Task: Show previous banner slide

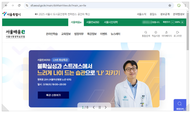Action: click(94, 107)
